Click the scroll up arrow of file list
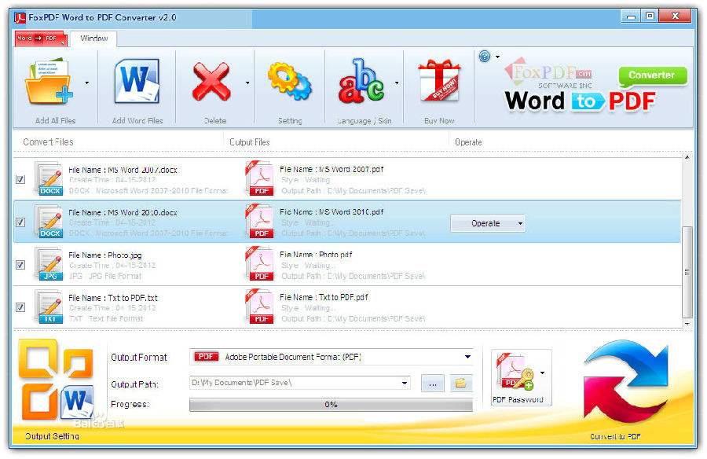The width and height of the screenshot is (707, 459). pyautogui.click(x=687, y=157)
